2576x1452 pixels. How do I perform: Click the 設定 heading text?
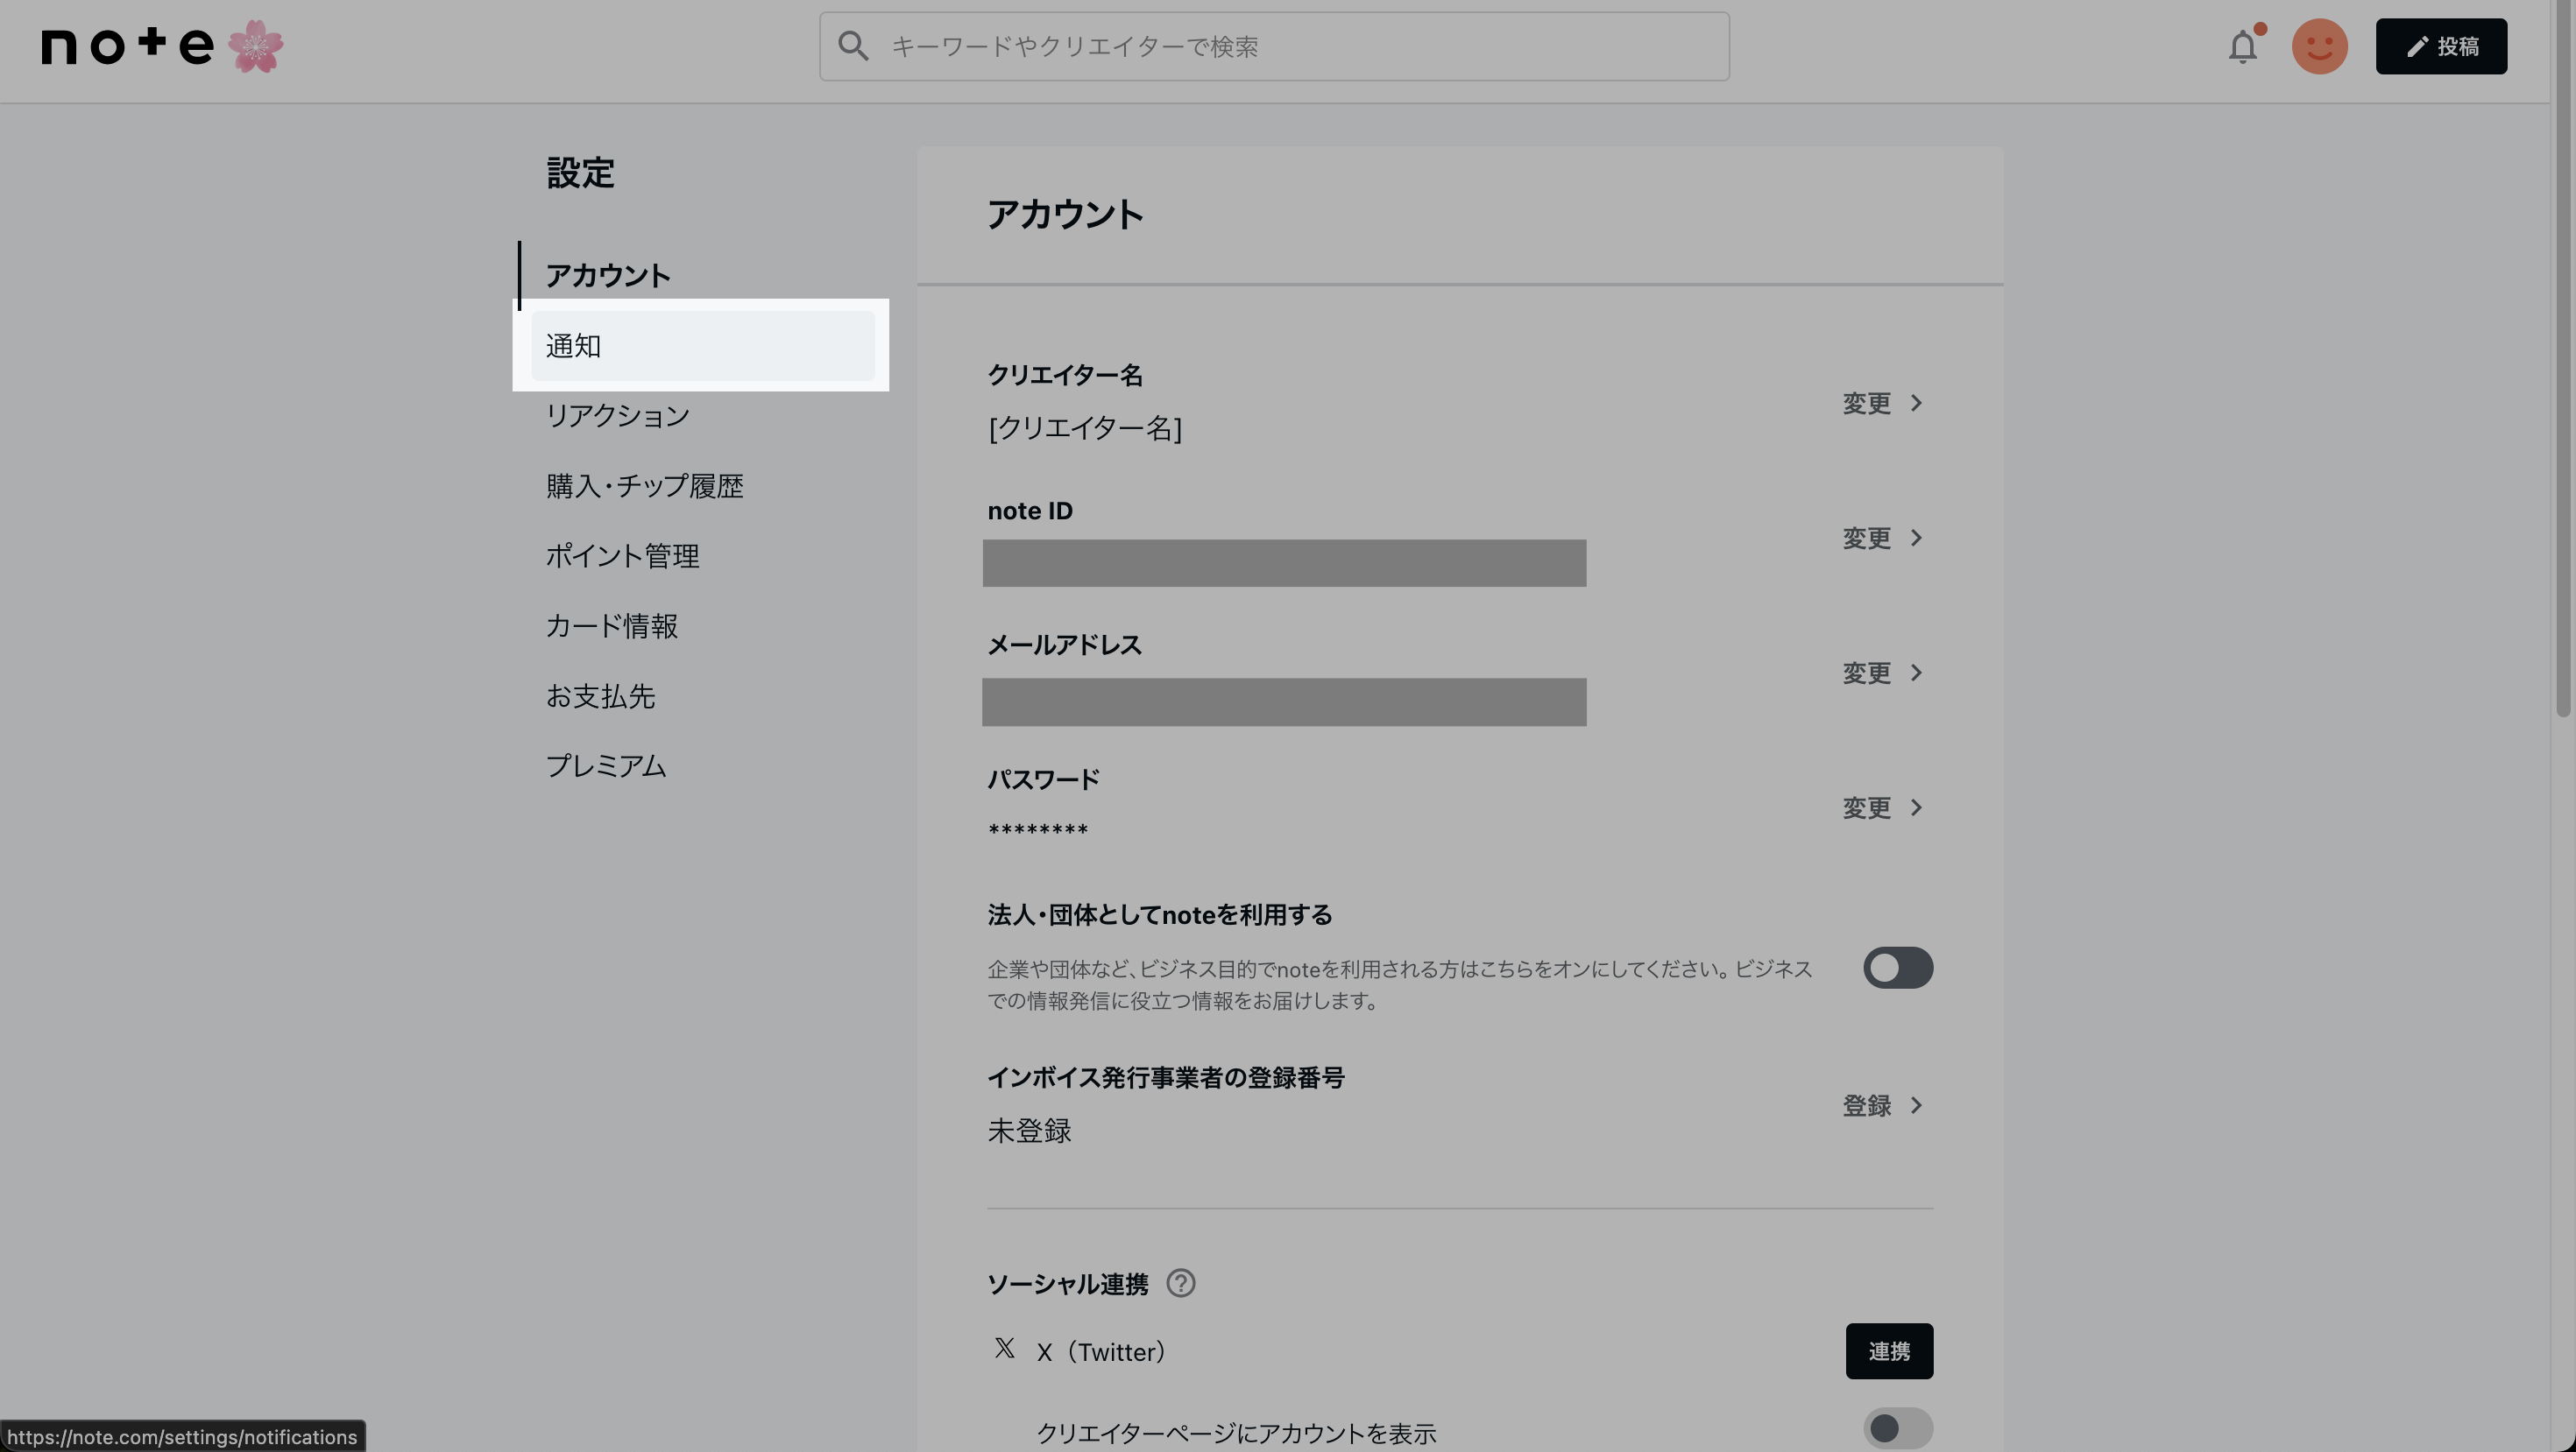[580, 174]
